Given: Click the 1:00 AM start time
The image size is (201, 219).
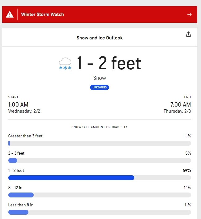Looking at the screenshot, I should (18, 104).
